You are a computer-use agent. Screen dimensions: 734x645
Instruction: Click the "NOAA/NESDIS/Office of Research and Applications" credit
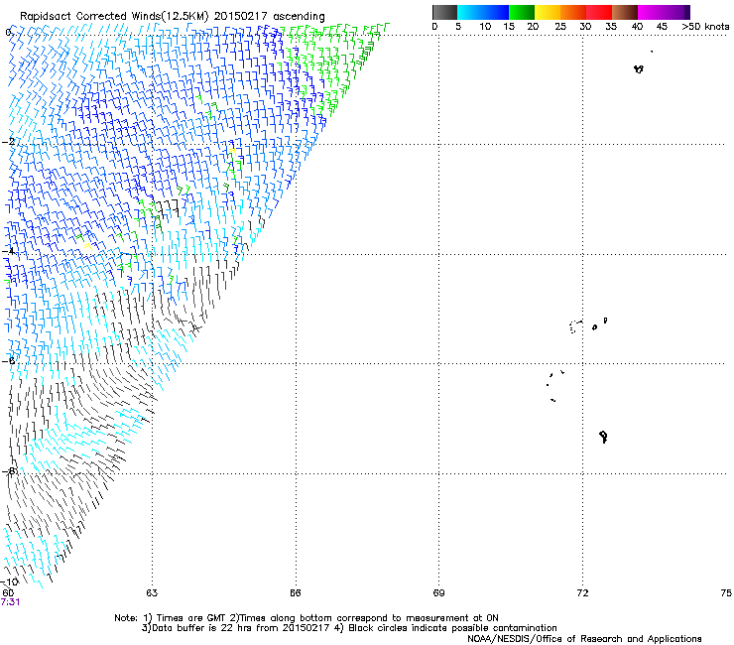(x=584, y=639)
